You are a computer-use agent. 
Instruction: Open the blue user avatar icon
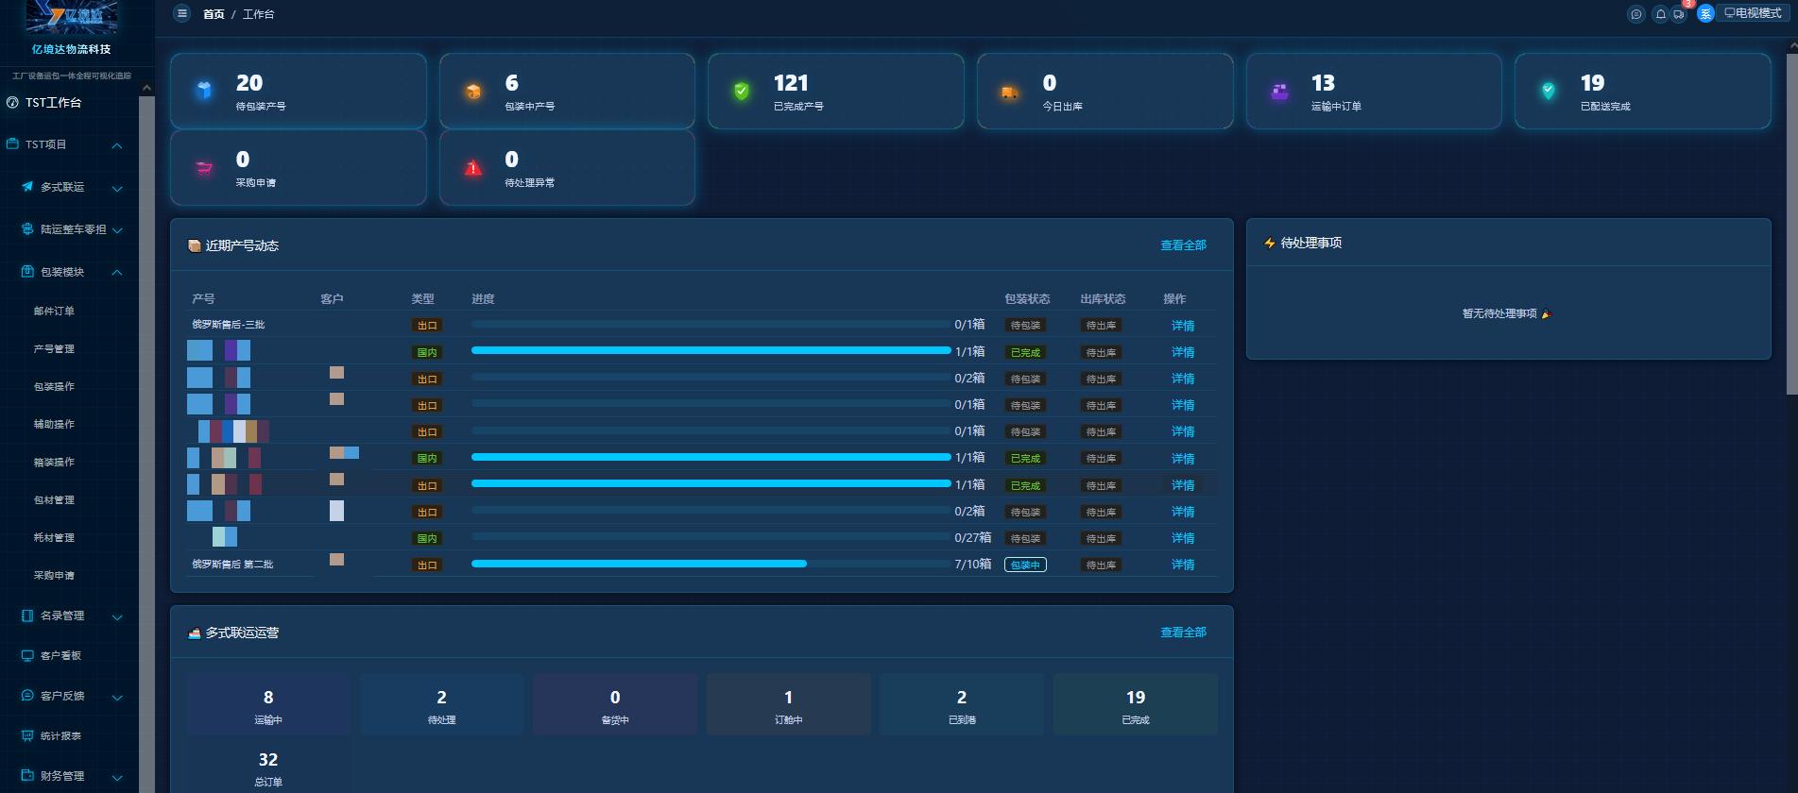(1705, 14)
